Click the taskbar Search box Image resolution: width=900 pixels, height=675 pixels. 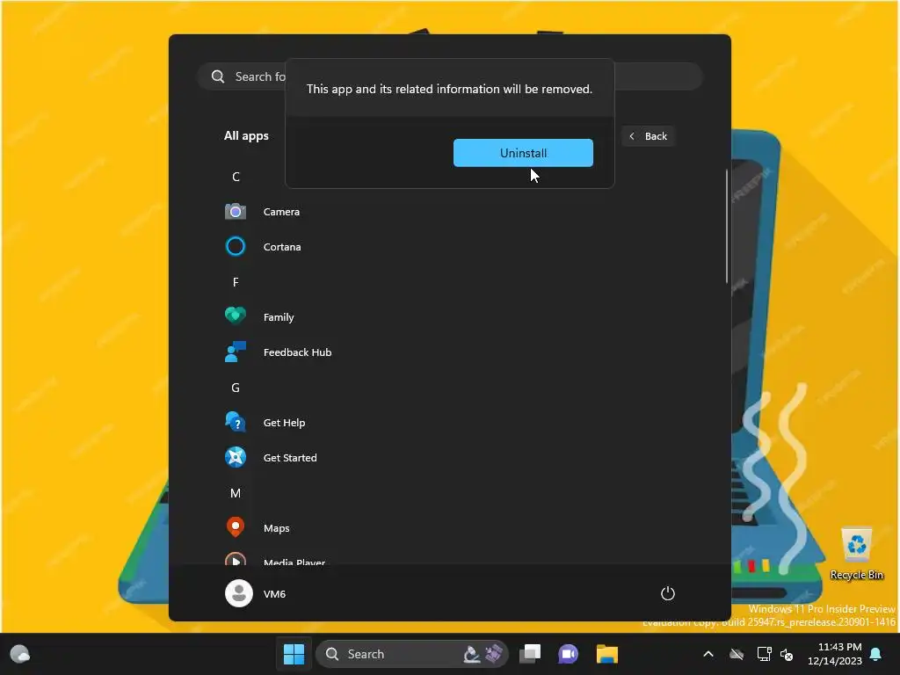click(411, 654)
